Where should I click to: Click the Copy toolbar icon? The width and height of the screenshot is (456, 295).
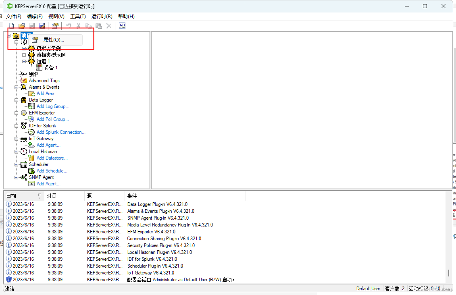(x=88, y=26)
